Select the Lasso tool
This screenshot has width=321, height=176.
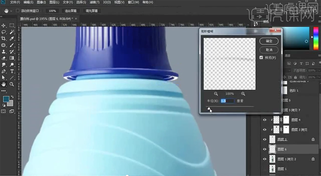[4, 32]
